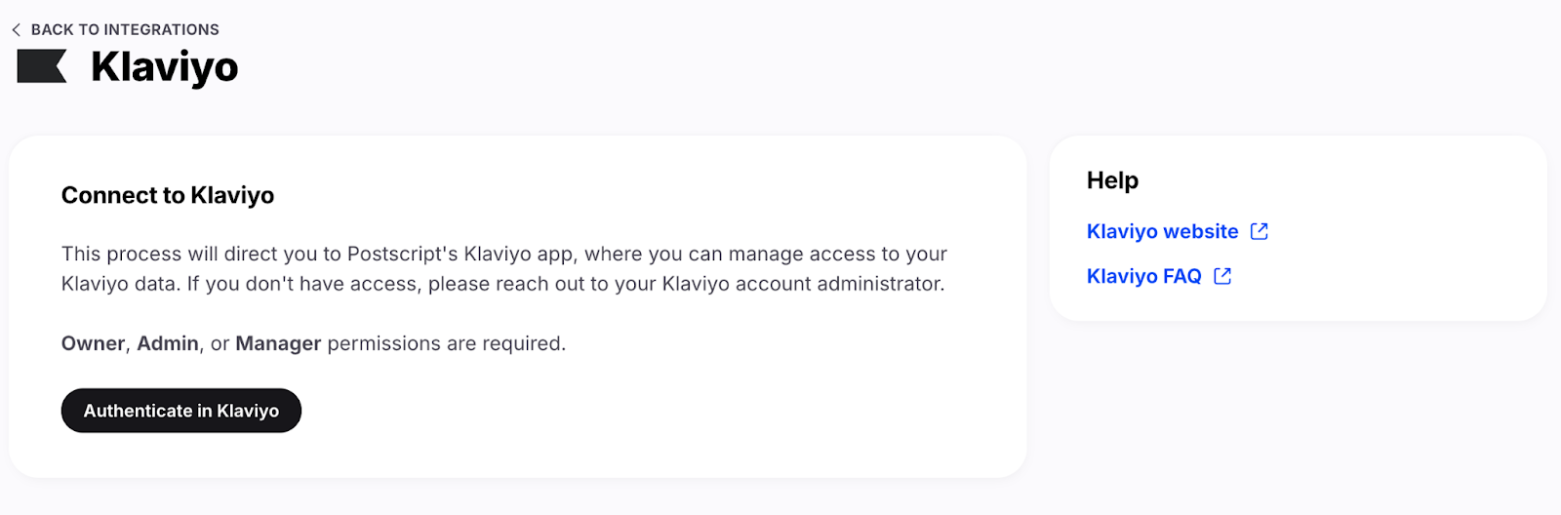Click the bold Owner permission text
1561x515 pixels.
(93, 344)
